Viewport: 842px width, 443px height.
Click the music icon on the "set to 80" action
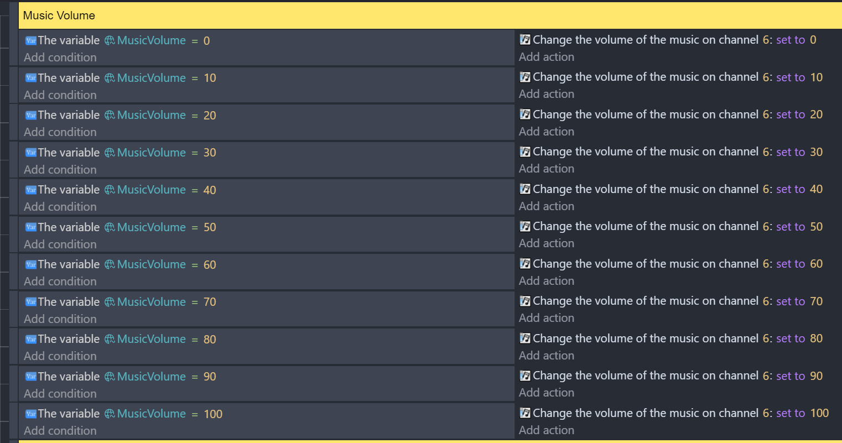click(x=525, y=338)
